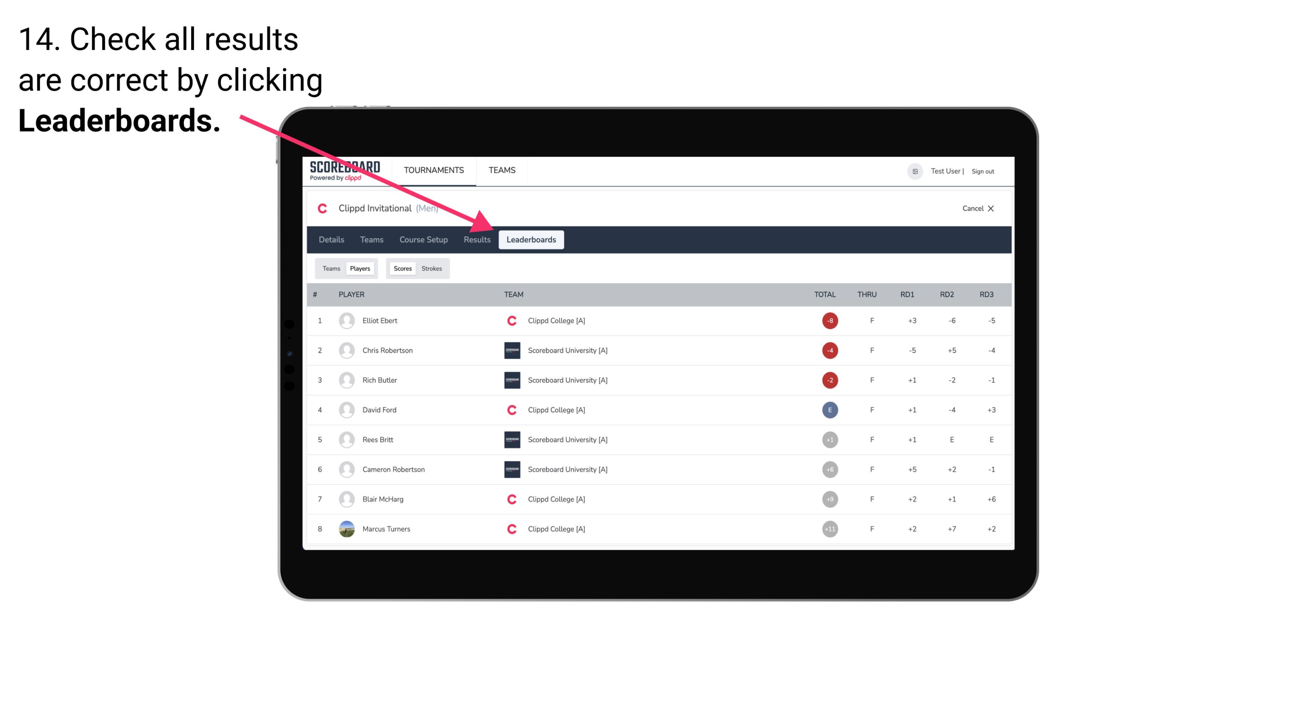1315x707 pixels.
Task: Toggle the Teams filter button
Action: pos(330,268)
